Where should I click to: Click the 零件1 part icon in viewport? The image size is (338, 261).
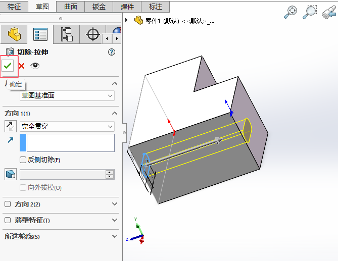pos(138,20)
